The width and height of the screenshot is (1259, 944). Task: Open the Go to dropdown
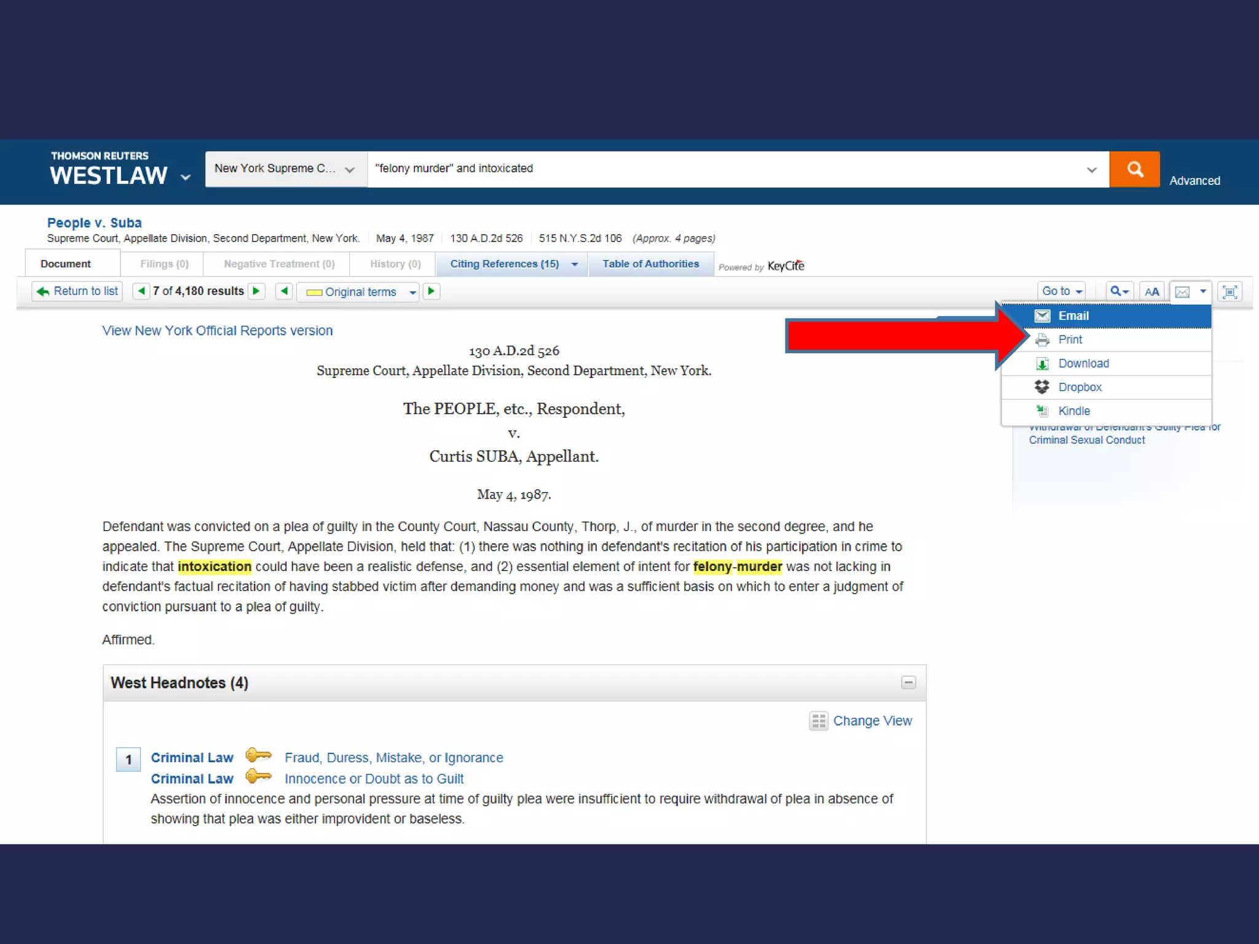(1062, 291)
